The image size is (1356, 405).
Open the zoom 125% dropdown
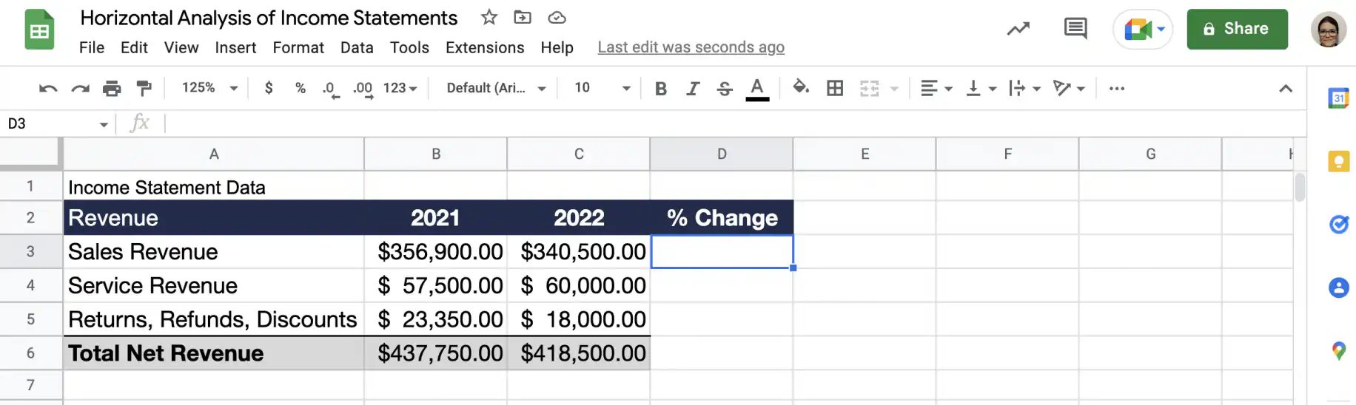[x=210, y=88]
